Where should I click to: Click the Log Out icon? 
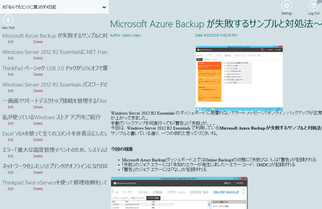tap(314, 5)
